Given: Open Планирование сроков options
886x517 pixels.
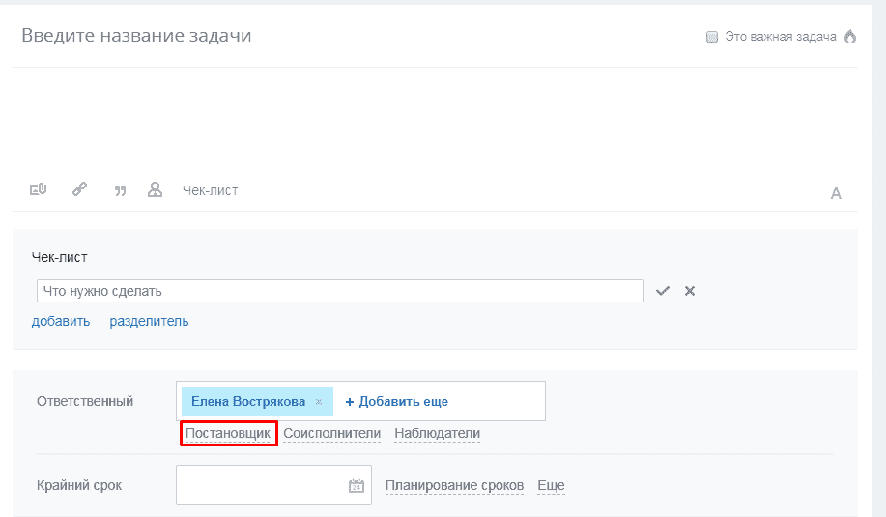Looking at the screenshot, I should coord(454,485).
